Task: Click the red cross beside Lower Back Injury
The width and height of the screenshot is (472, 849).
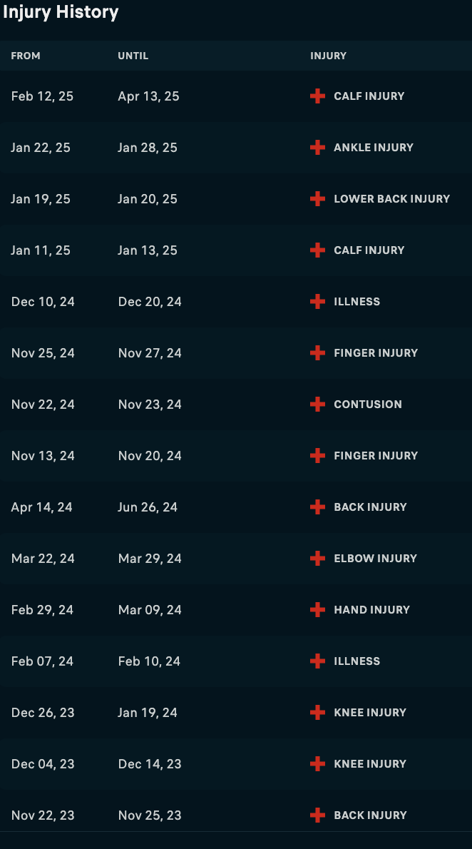Action: (318, 199)
